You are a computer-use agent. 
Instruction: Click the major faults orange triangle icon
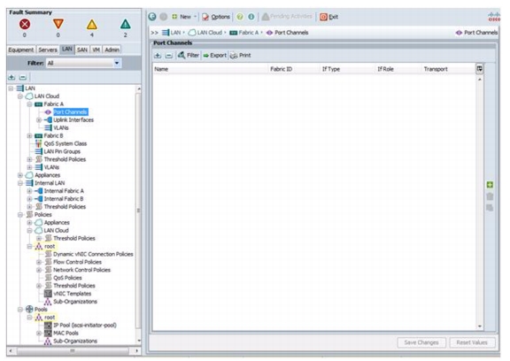[58, 24]
